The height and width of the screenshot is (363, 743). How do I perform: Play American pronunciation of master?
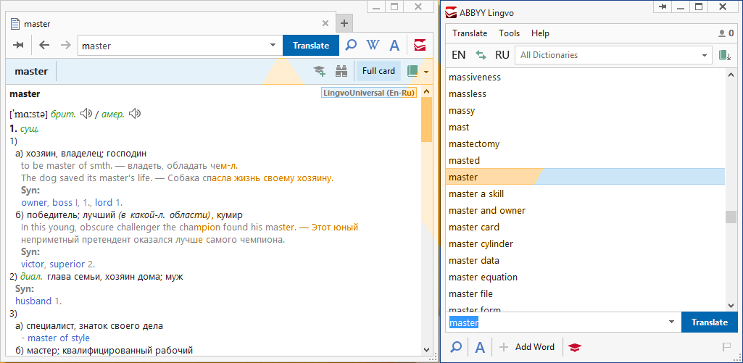click(135, 114)
